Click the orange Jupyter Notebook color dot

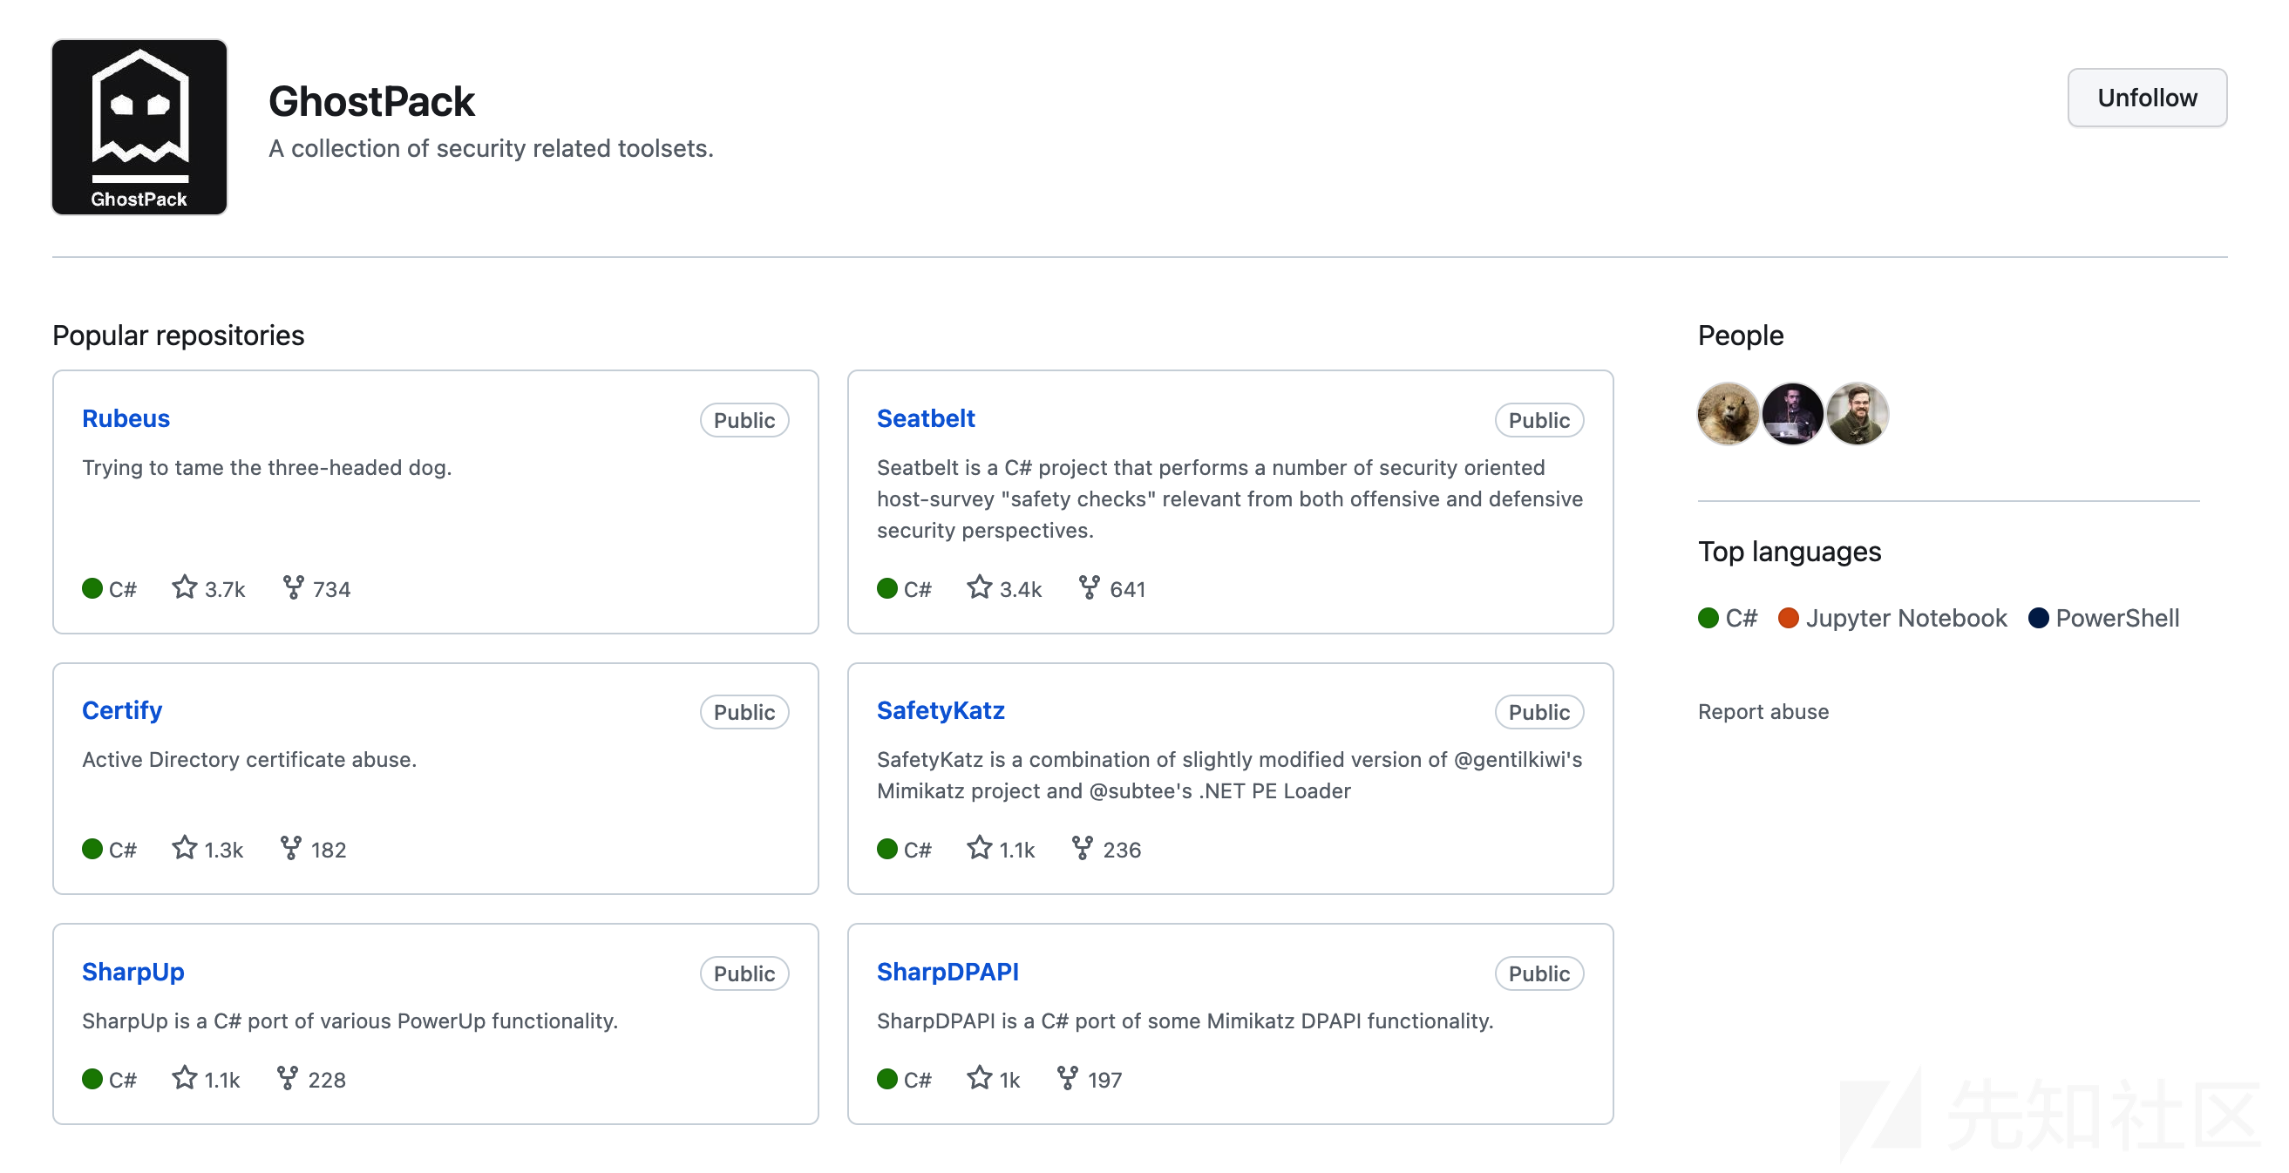click(x=1788, y=618)
